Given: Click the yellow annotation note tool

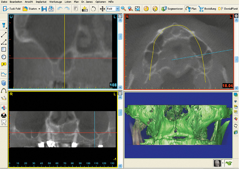Looking at the screenshot, I should pyautogui.click(x=4, y=64).
